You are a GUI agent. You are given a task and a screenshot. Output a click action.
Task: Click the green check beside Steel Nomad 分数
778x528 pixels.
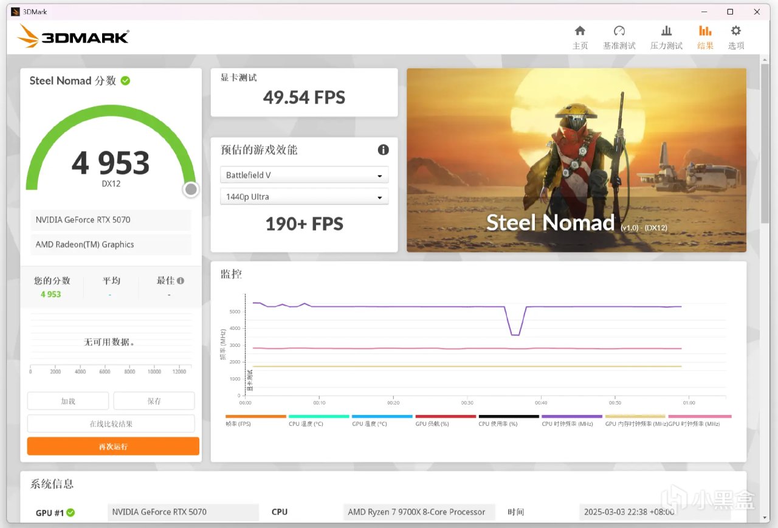click(x=125, y=81)
